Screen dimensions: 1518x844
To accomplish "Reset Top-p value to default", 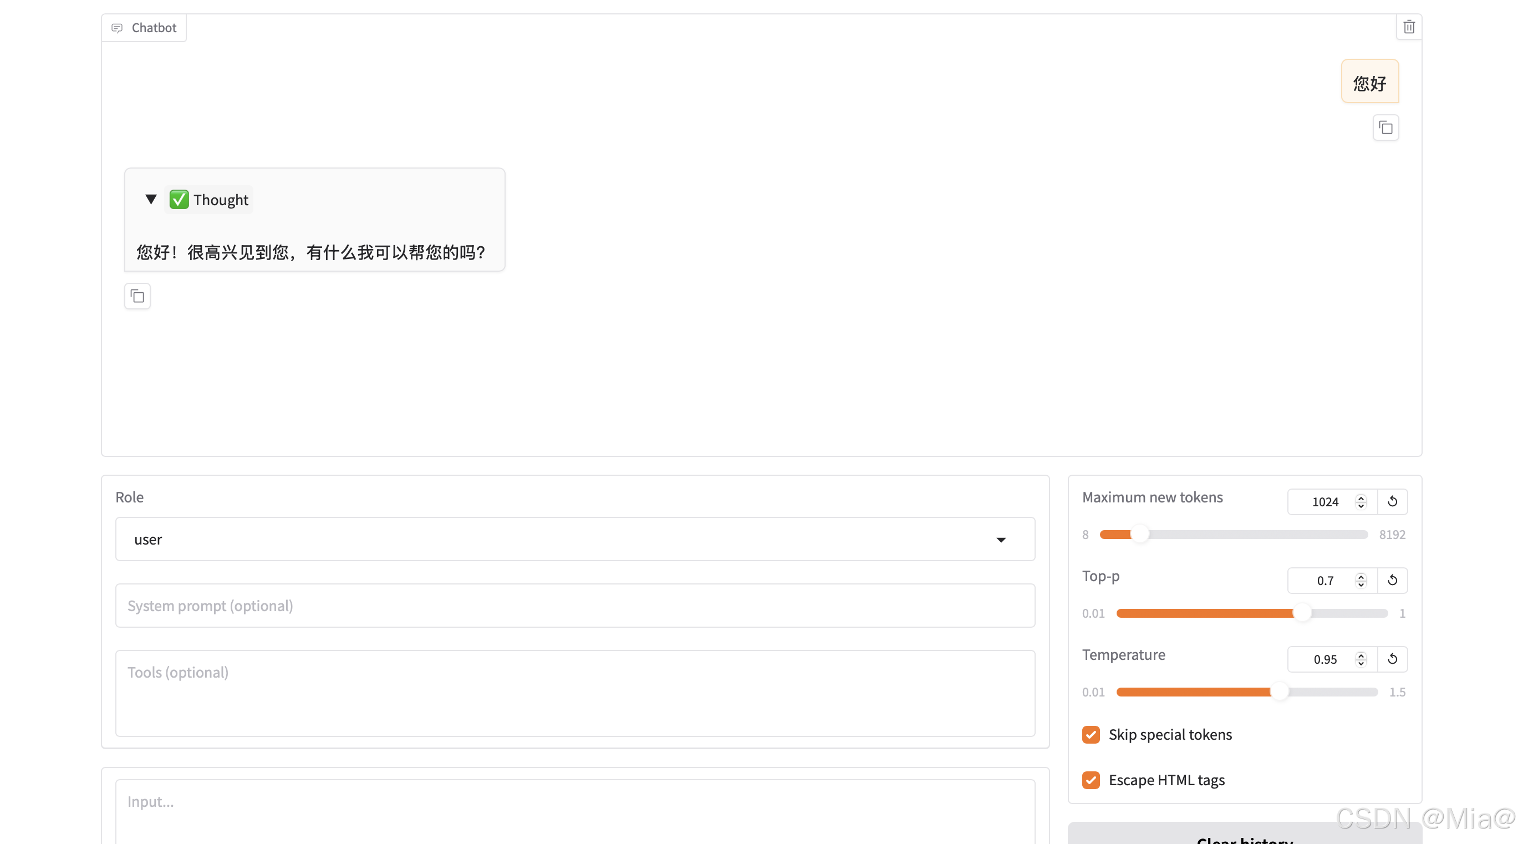I will pos(1392,581).
